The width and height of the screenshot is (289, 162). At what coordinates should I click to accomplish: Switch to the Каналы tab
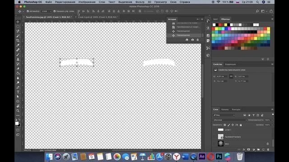225,109
